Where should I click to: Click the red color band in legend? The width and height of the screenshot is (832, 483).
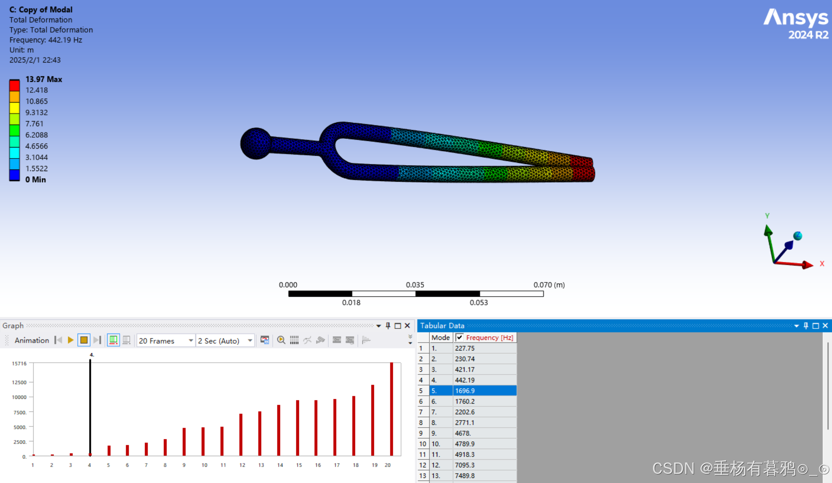(15, 85)
